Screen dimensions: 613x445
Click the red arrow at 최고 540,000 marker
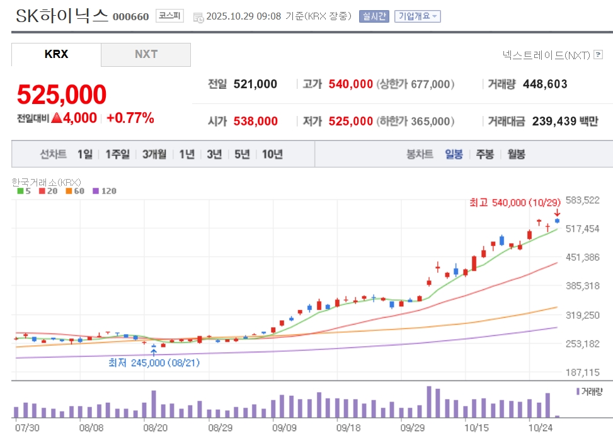pyautogui.click(x=557, y=212)
